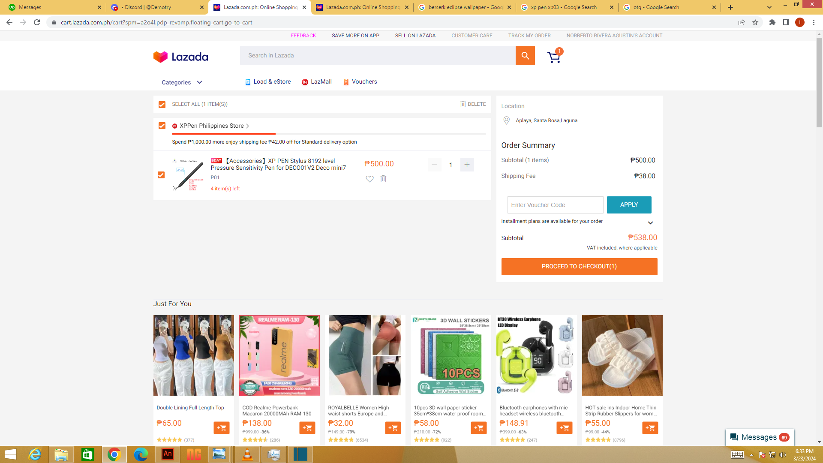Add Indoor Home Slippers to cart
This screenshot has height=463, width=823.
[x=650, y=428]
